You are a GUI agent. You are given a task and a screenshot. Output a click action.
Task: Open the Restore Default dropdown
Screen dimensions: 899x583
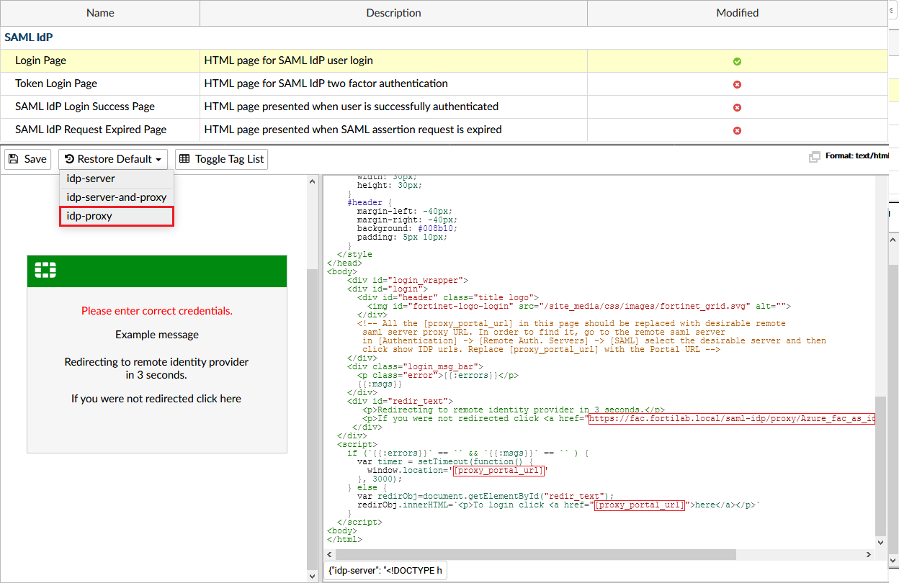[x=114, y=159]
